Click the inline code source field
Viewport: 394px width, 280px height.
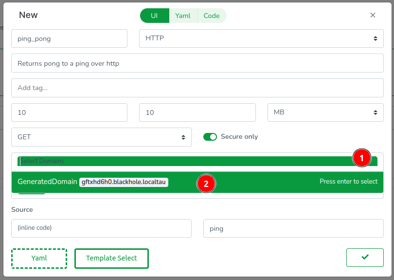[x=101, y=228]
